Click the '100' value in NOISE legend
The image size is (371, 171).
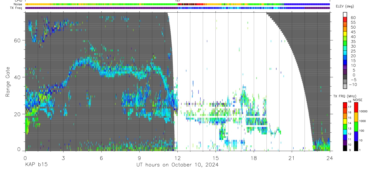[x=362, y=131]
